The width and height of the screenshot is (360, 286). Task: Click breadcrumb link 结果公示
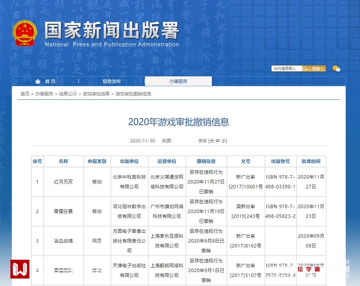pyautogui.click(x=68, y=94)
